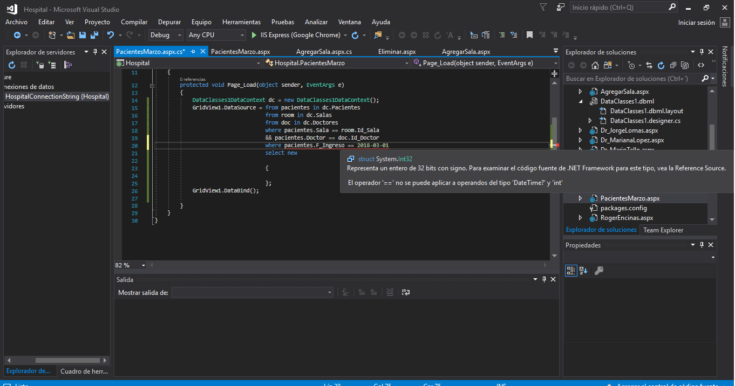Open the Any CPU platform dropdown
The image size is (735, 386).
(x=216, y=35)
